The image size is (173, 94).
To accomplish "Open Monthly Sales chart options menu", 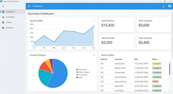I will pos(94,21).
